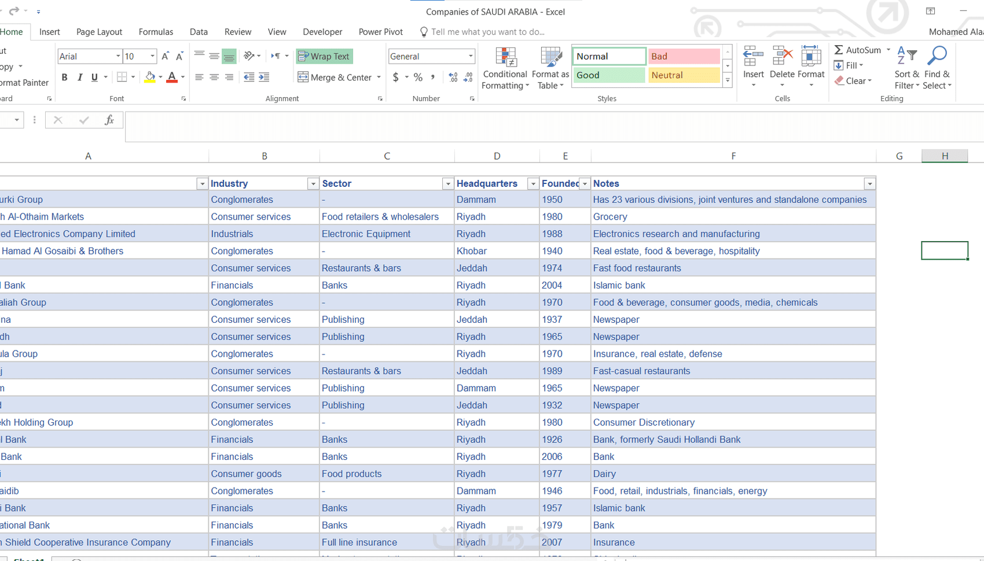
Task: Open Format as Table gallery
Action: [x=550, y=68]
